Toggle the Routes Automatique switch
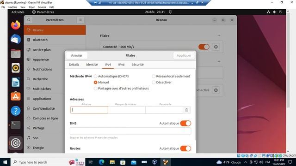The width and height of the screenshot is (296, 166). click(x=185, y=148)
